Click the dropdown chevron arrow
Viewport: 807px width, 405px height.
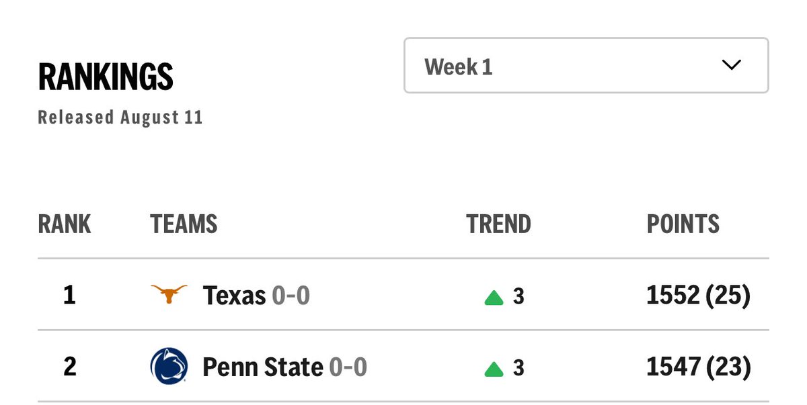coord(730,65)
